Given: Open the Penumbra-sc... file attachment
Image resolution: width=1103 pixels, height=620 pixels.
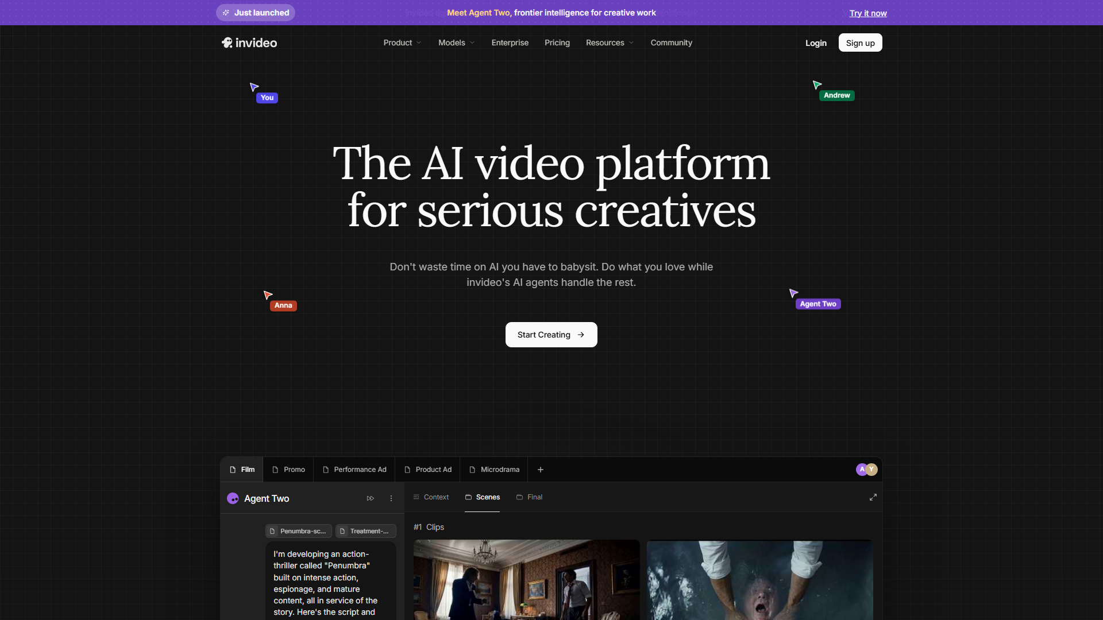Looking at the screenshot, I should point(299,531).
